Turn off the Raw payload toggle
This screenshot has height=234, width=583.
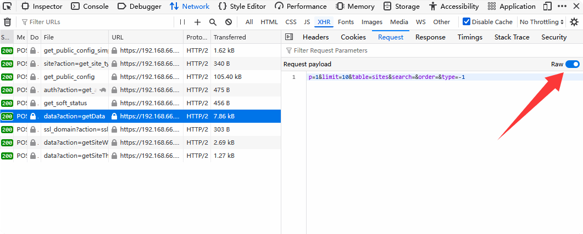click(572, 64)
